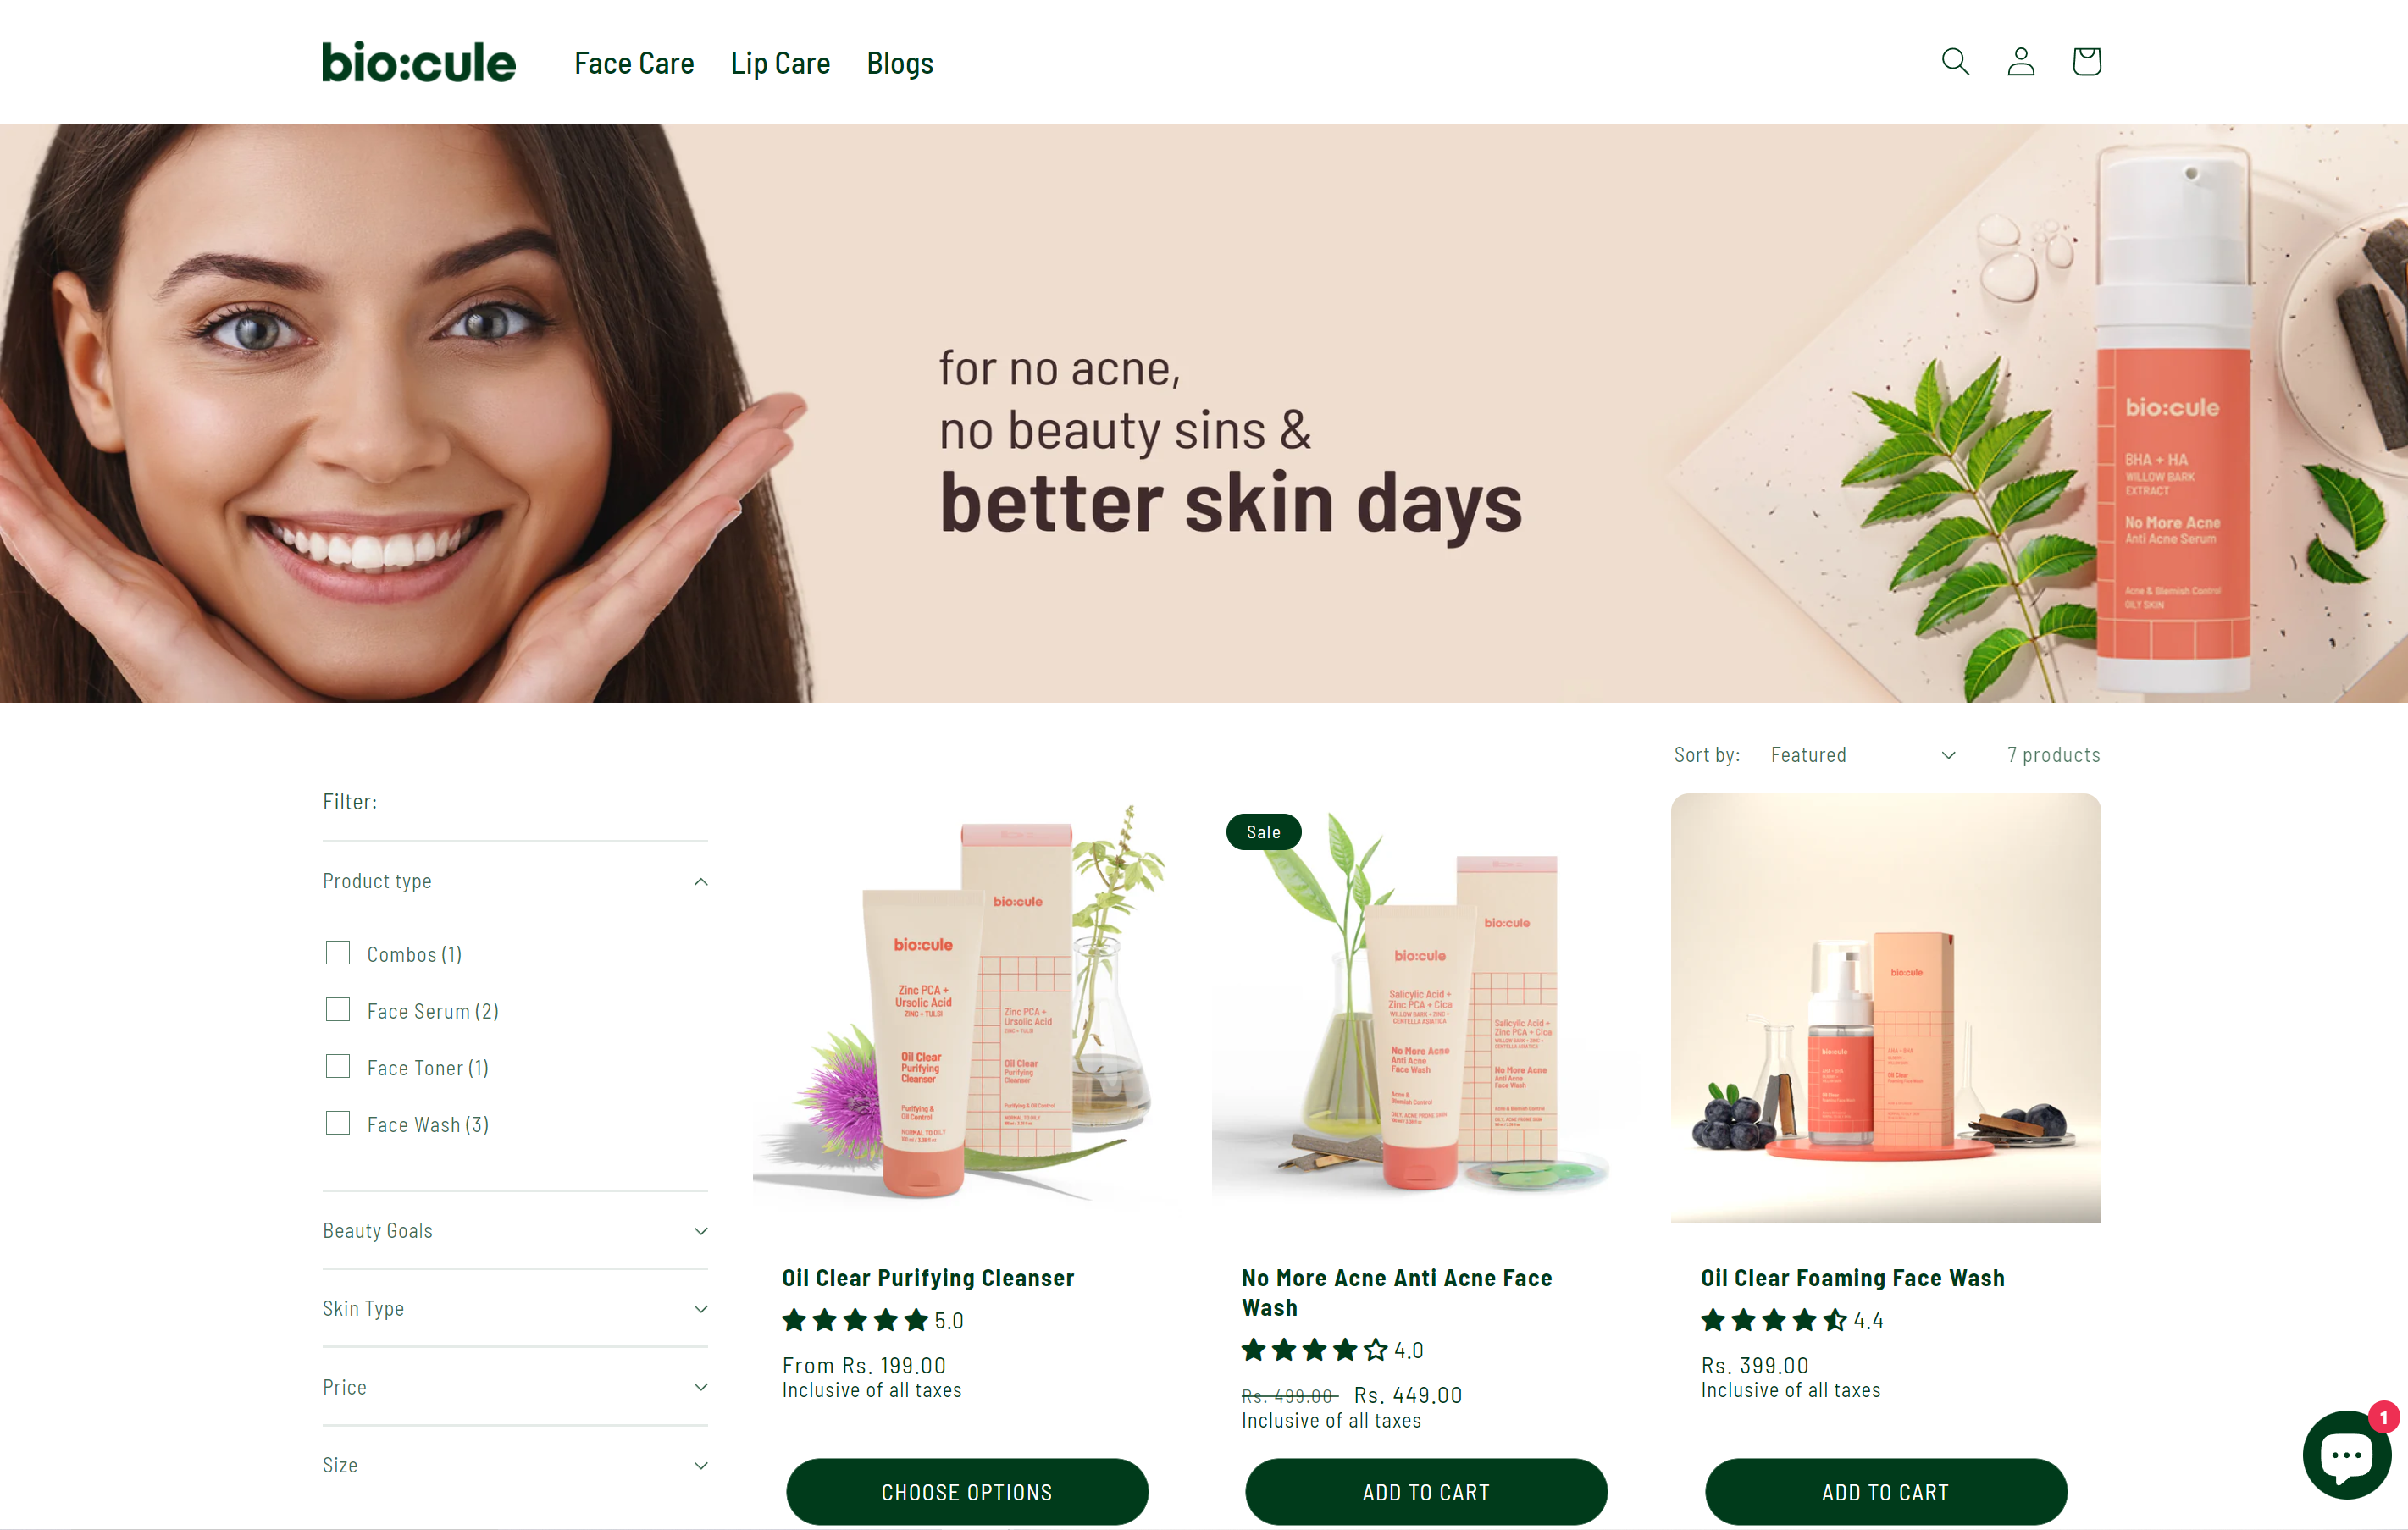Open the search magnifier icon
Image resolution: width=2408 pixels, height=1530 pixels.
coord(1955,62)
